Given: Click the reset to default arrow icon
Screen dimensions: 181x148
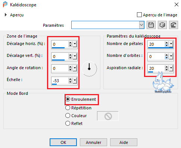Looking at the screenshot, I should (x=174, y=25).
